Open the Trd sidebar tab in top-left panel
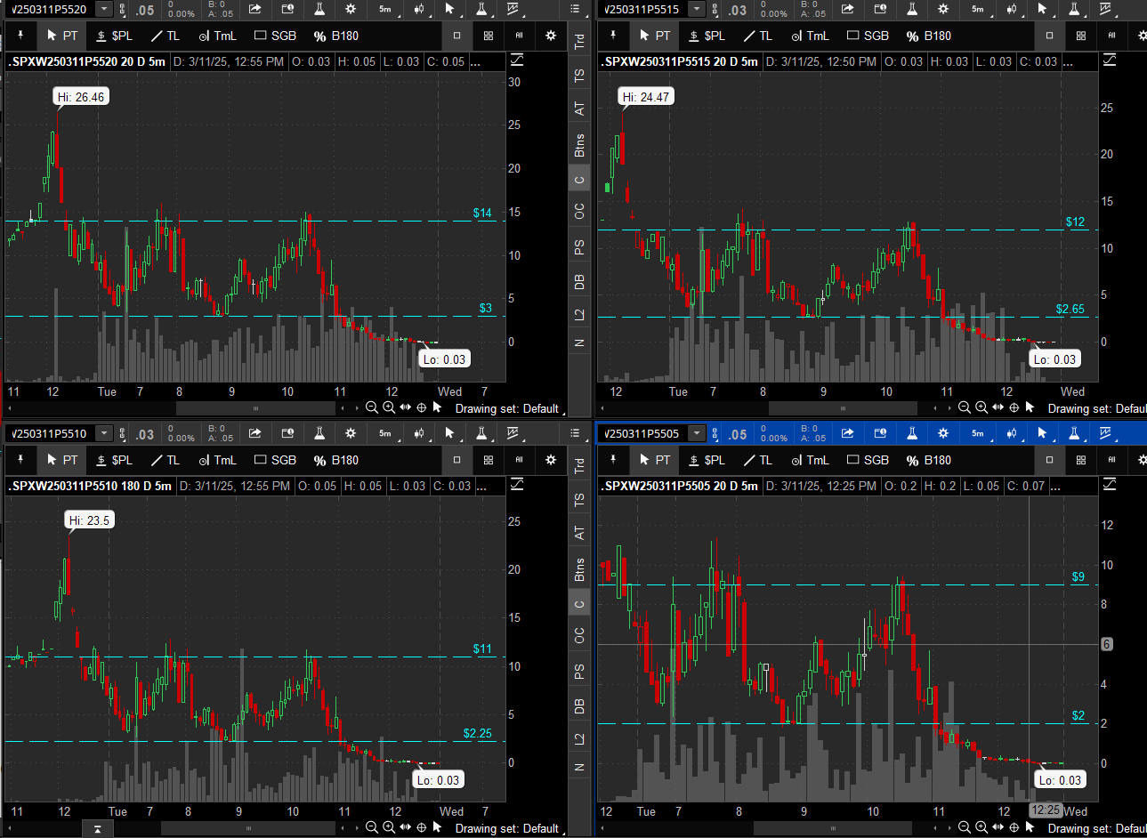Viewport: 1147px width, 838px height. [x=579, y=41]
